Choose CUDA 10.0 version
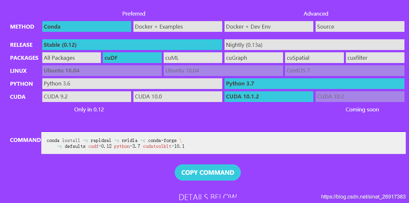This screenshot has height=203, width=409. [x=177, y=96]
